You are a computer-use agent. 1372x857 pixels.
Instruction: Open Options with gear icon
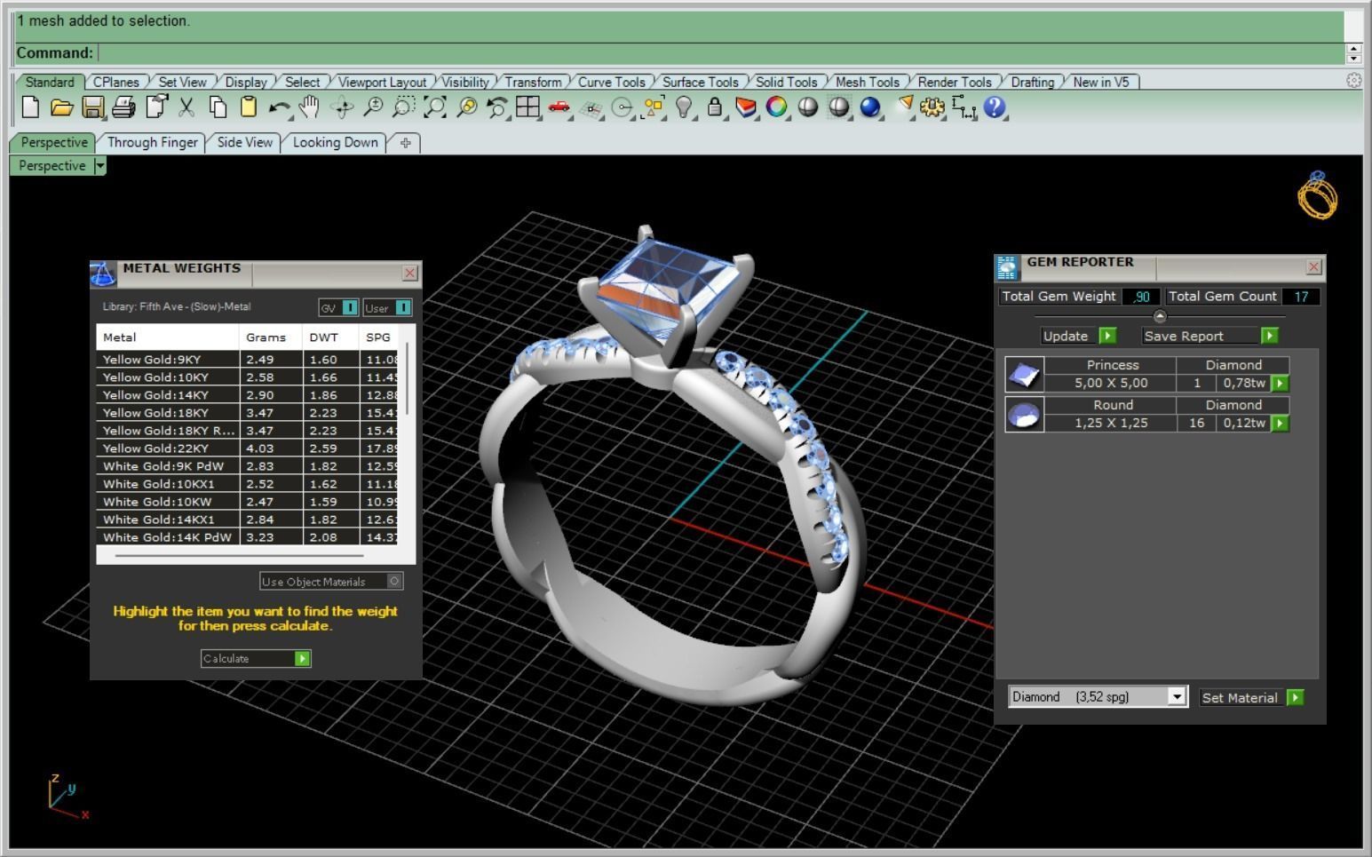932,107
